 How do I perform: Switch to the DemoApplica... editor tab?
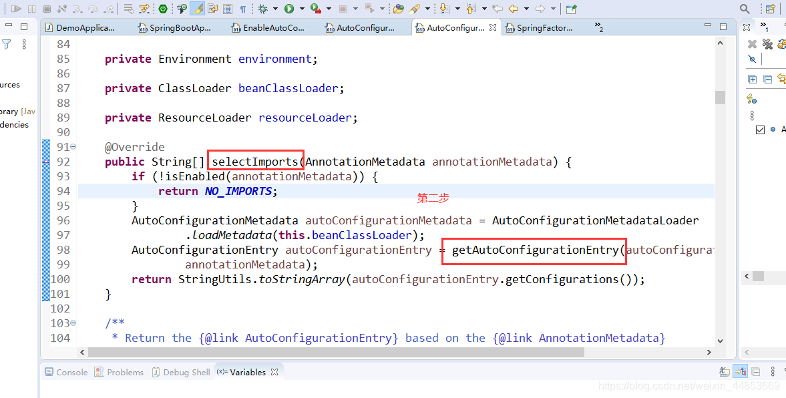pos(80,27)
